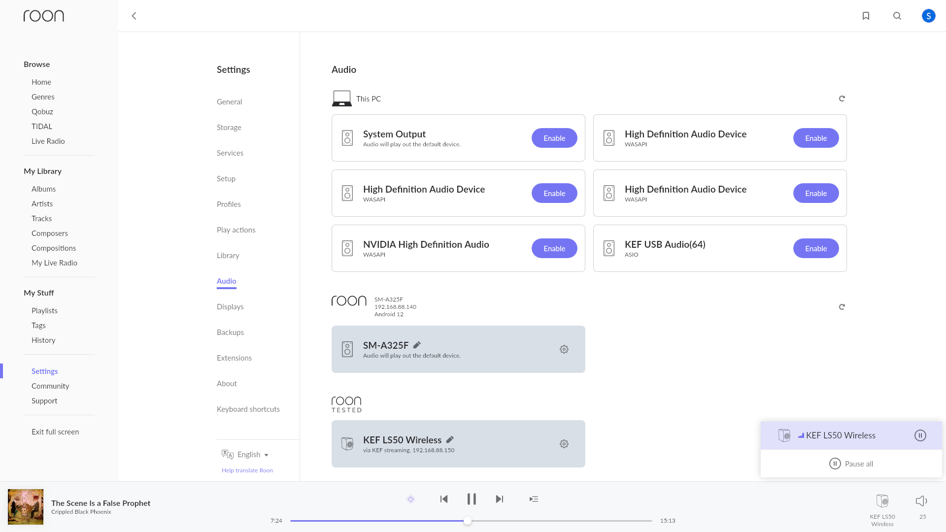Open Playlists in My Stuff

(x=44, y=311)
